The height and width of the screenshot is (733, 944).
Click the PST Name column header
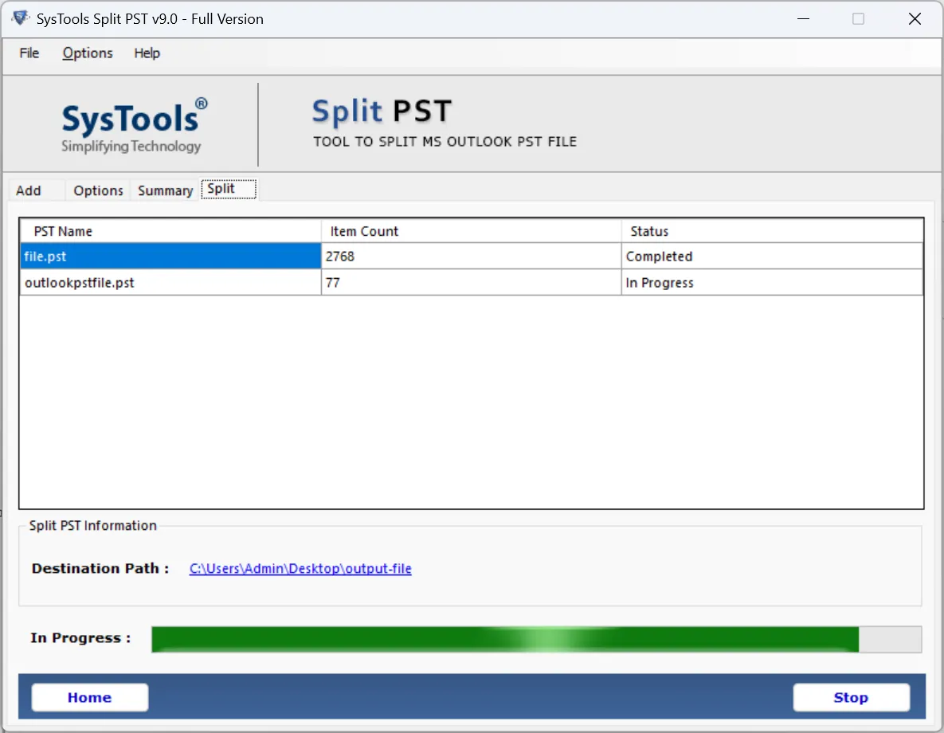tap(170, 231)
